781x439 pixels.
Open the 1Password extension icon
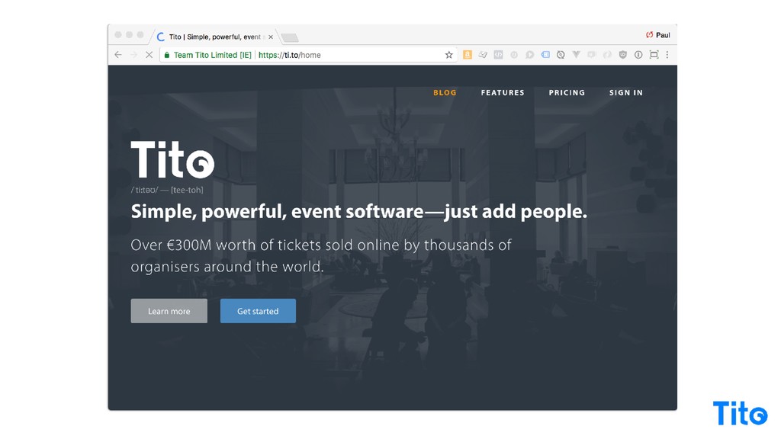638,55
